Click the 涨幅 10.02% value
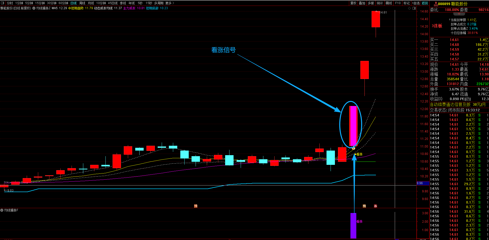Viewport: 489px width, 240px height. [x=453, y=74]
